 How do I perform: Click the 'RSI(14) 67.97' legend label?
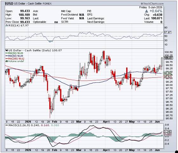tap(18, 25)
